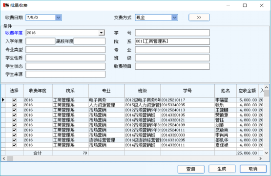Select student number 20153340235
The image size is (271, 176).
pos(188,105)
